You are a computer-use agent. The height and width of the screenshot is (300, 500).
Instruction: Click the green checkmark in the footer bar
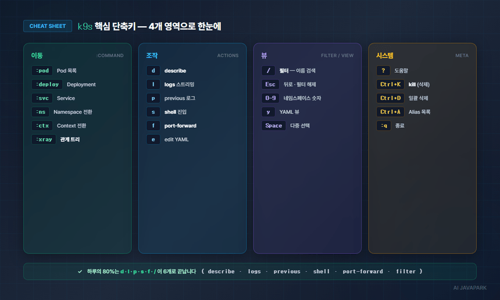[80, 272]
